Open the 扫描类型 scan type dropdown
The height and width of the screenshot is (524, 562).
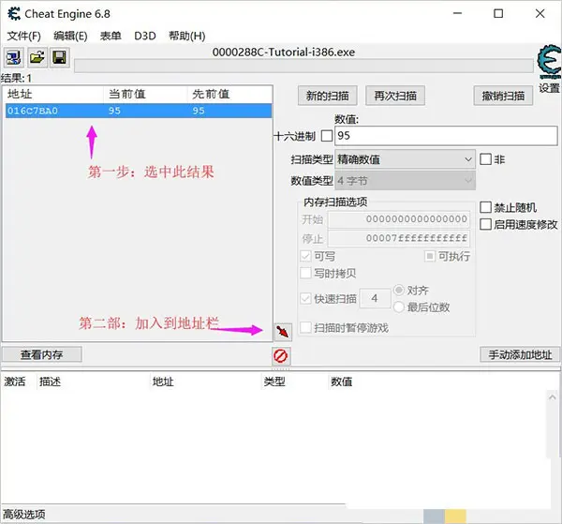point(405,159)
